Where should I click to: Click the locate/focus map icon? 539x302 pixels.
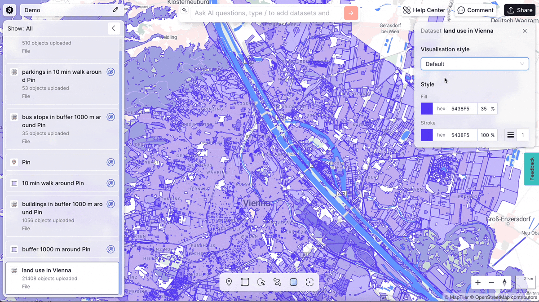click(x=309, y=282)
